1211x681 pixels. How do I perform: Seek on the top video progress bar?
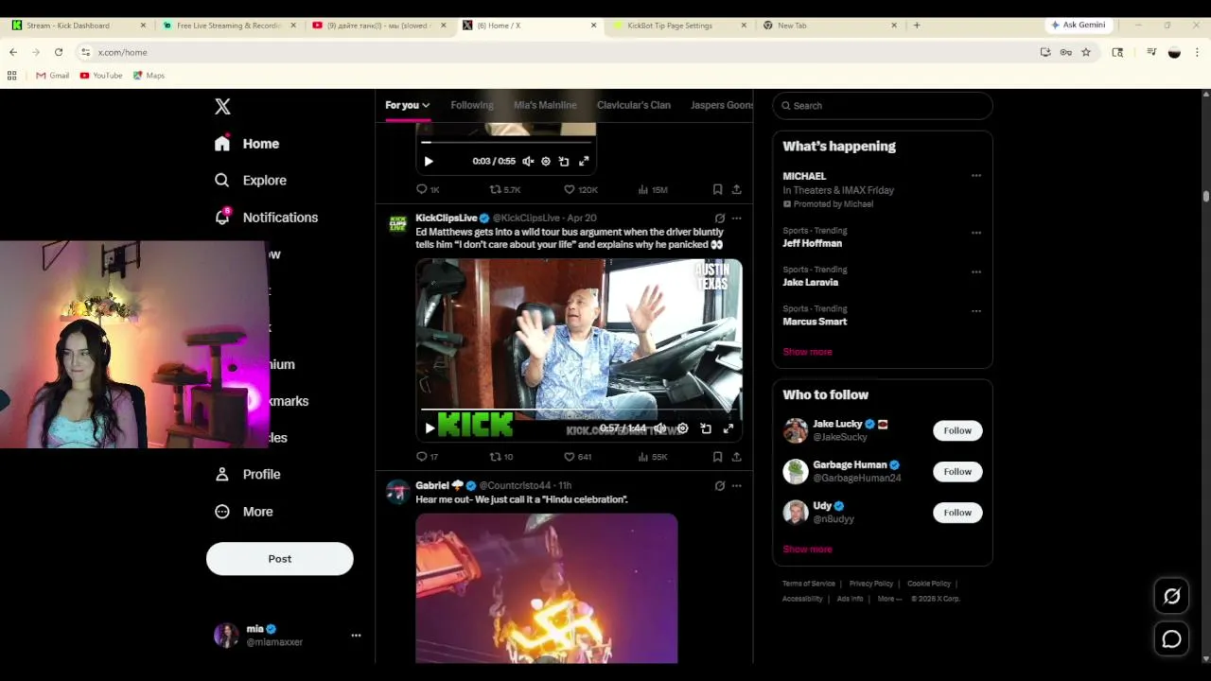506,143
